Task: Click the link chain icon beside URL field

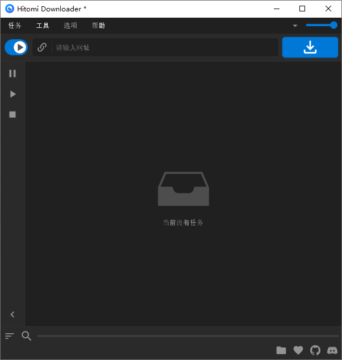Action: pyautogui.click(x=42, y=48)
